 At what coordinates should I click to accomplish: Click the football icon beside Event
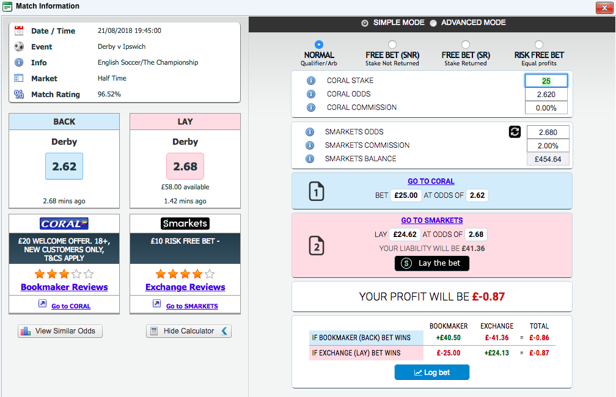(19, 47)
